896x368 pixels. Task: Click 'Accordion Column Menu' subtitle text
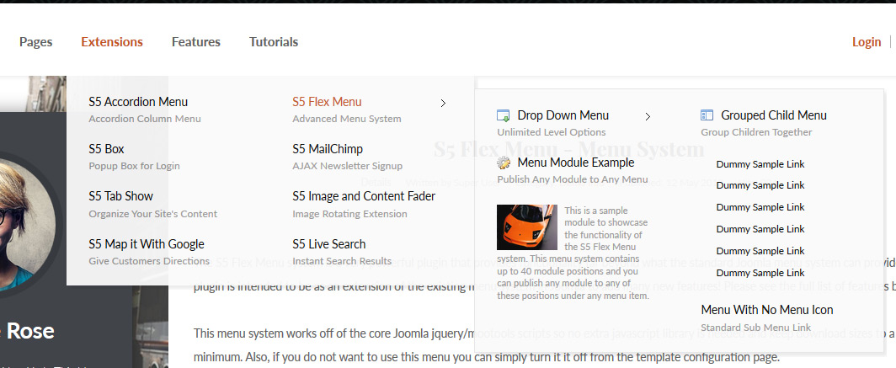click(x=145, y=119)
